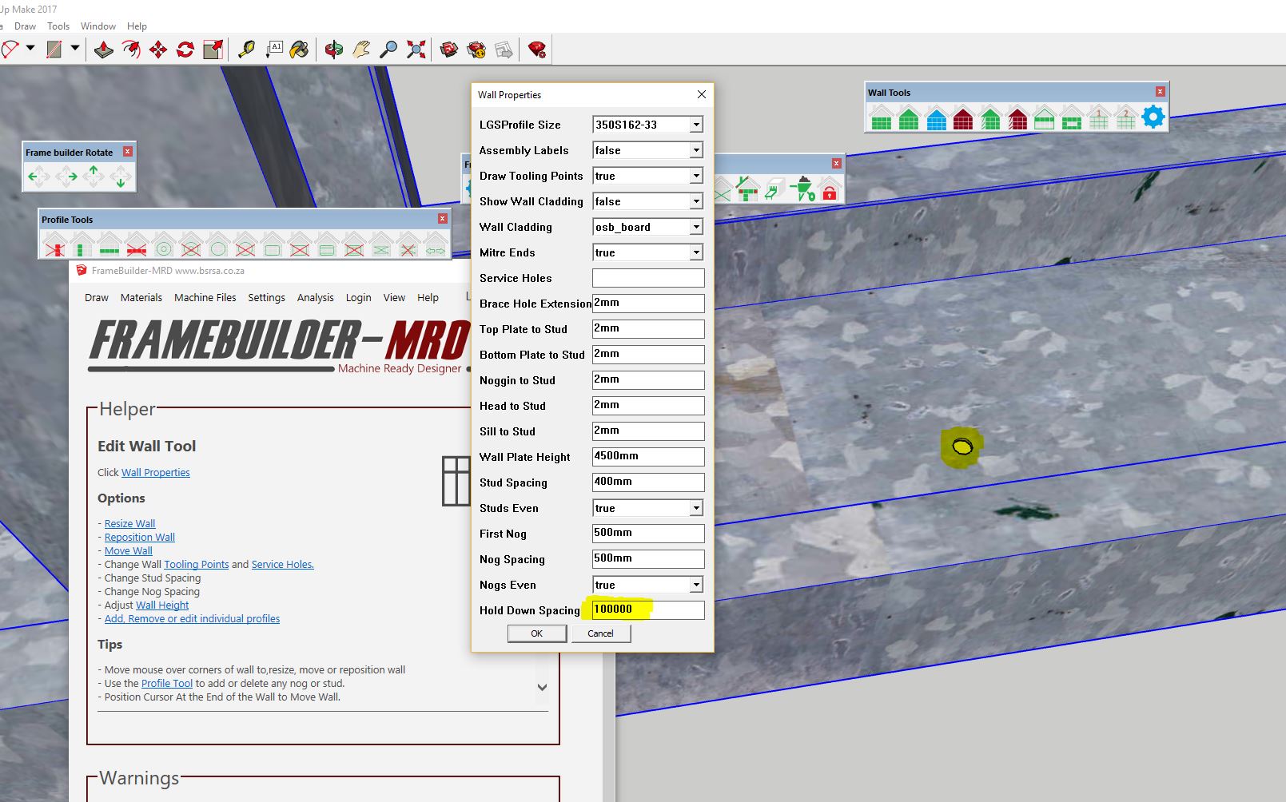
Task: Open the Extension Warehouse ruby icon
Action: (537, 50)
